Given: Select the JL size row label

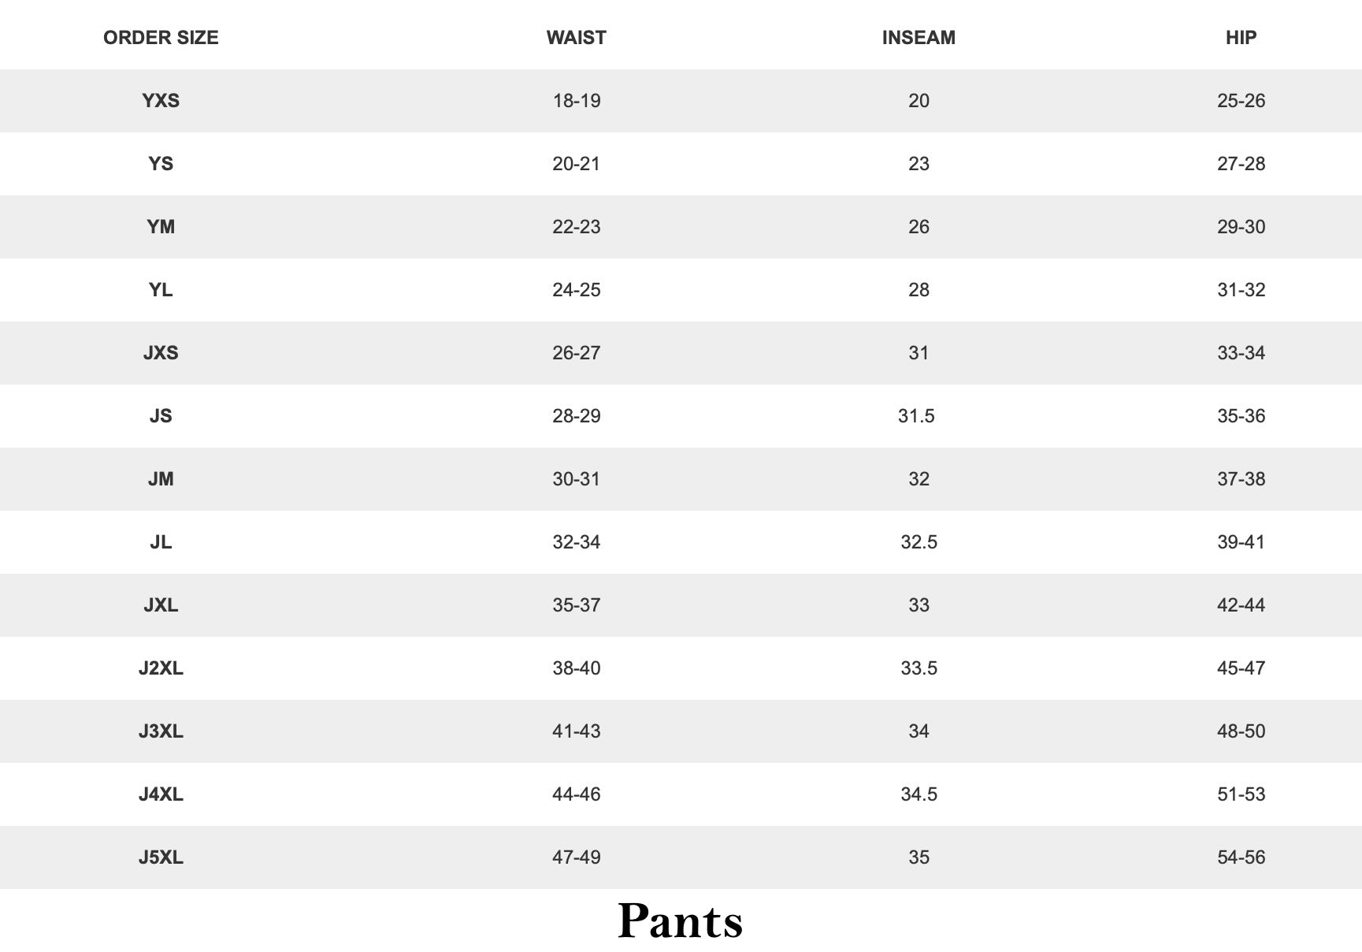Looking at the screenshot, I should (x=161, y=542).
